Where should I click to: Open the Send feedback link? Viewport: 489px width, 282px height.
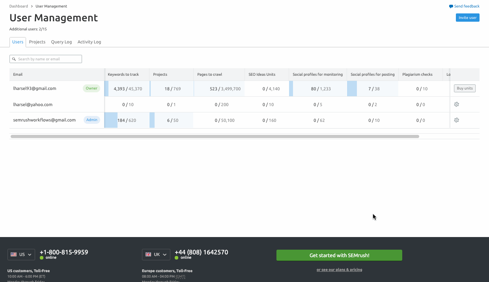[x=467, y=6]
